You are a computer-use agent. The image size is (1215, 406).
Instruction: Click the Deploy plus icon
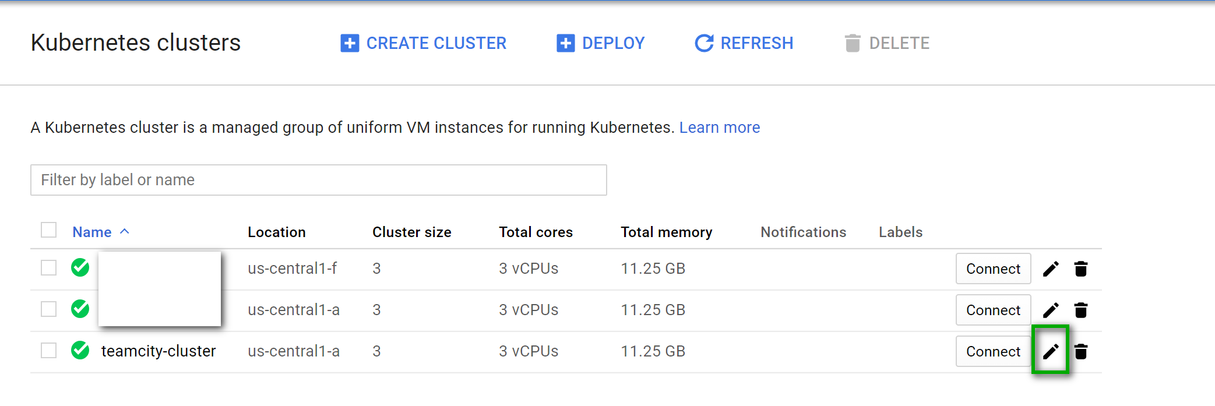pyautogui.click(x=565, y=43)
